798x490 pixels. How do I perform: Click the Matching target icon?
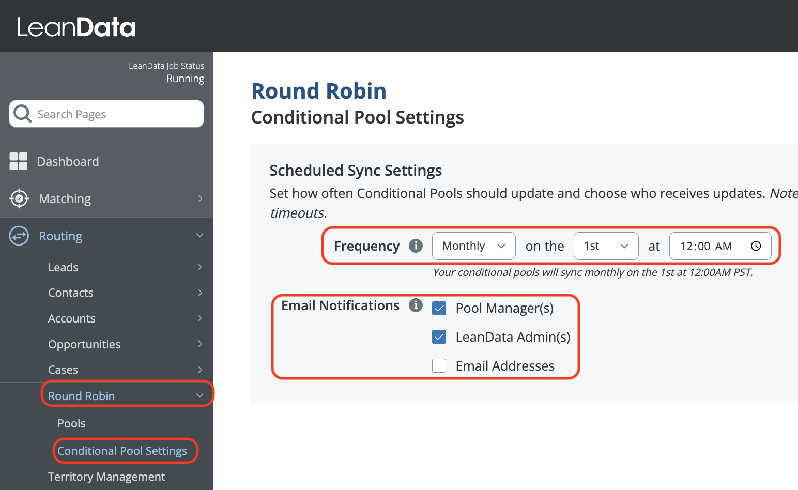[x=19, y=198]
